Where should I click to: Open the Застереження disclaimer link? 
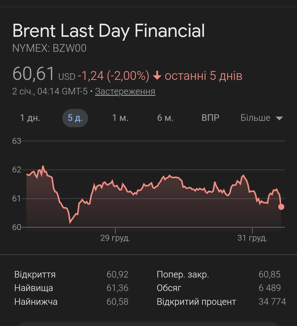point(125,91)
